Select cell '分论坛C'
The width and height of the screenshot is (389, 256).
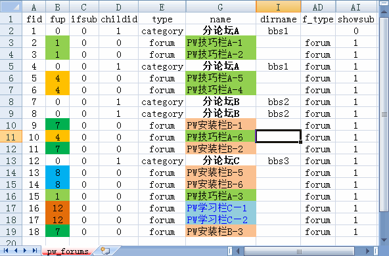[x=221, y=161]
